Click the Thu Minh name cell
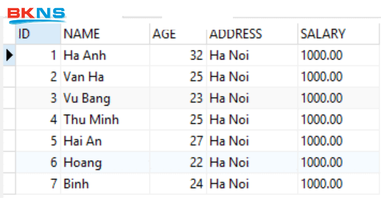The height and width of the screenshot is (214, 381). [x=105, y=120]
